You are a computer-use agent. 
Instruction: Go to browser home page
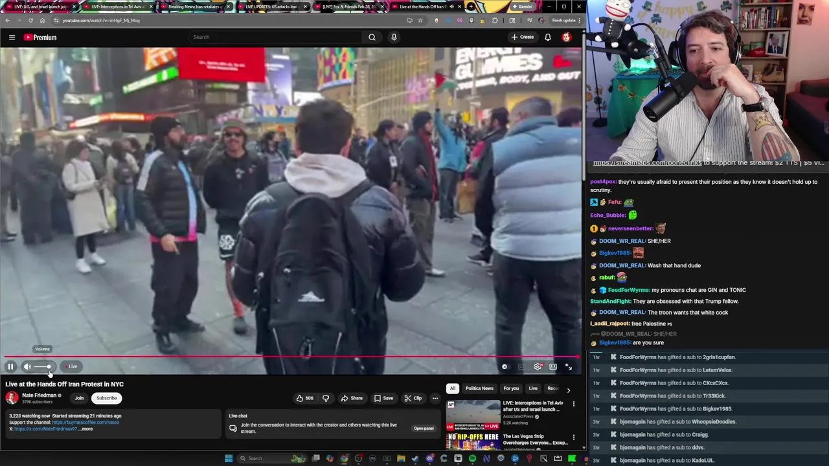point(42,20)
